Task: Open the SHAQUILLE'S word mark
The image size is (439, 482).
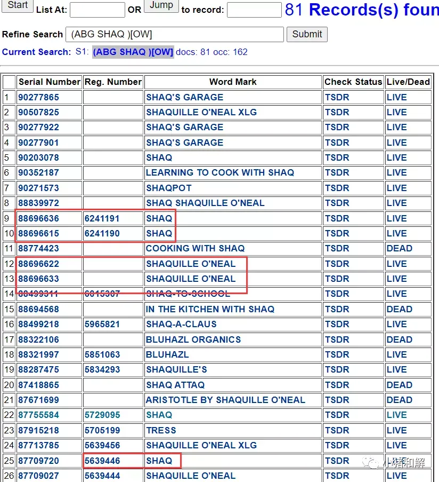Action: (176, 369)
